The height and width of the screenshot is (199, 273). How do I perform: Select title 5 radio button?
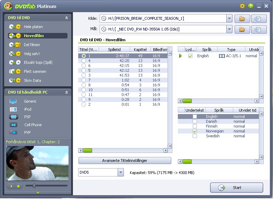click(84, 70)
